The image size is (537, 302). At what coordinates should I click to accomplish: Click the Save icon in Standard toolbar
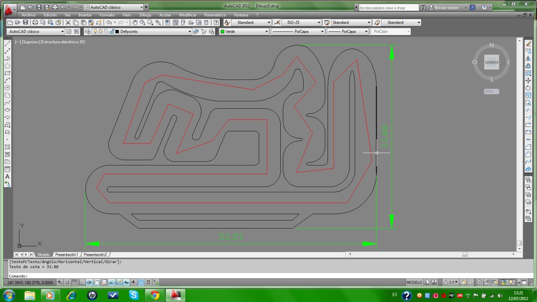click(x=25, y=22)
